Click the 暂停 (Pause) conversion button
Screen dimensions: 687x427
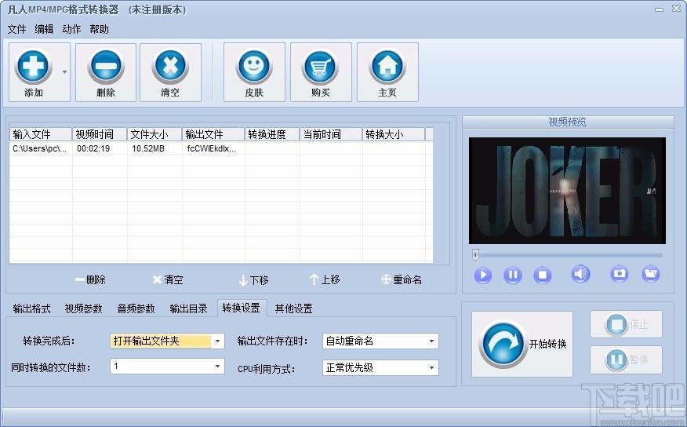click(x=626, y=360)
